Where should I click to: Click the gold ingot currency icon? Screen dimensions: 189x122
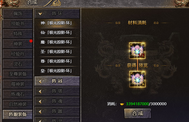[122, 104]
